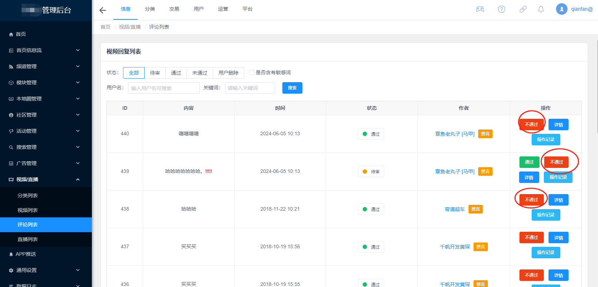Collapse the 视频/直播 menu chevron
Viewport: 598px width, 287px height.
point(78,179)
